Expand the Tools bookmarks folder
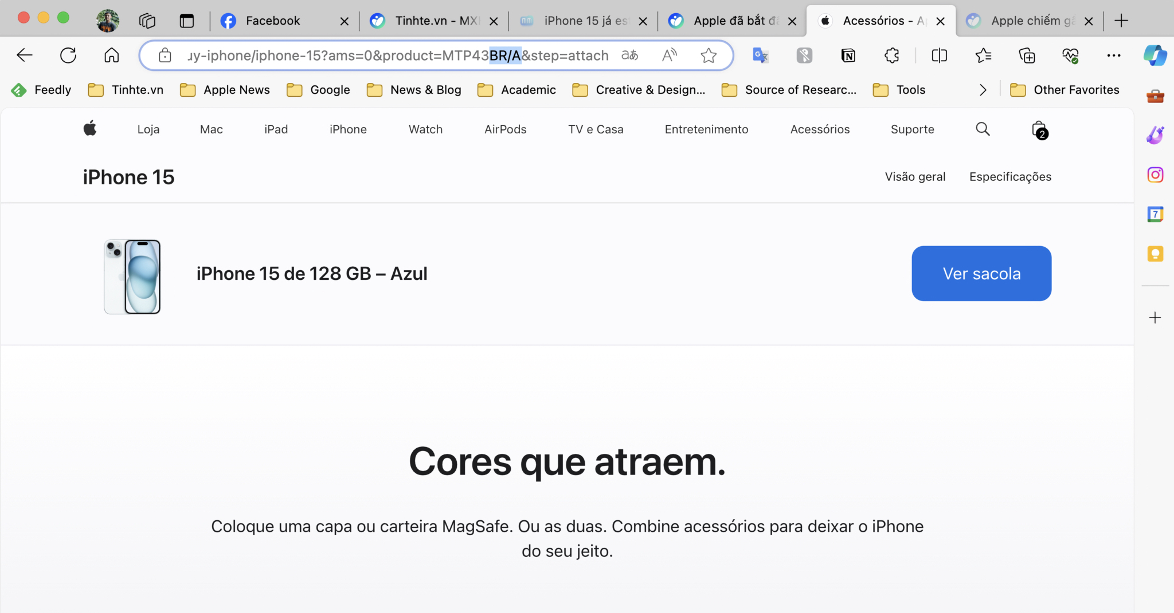The width and height of the screenshot is (1174, 613). (x=899, y=90)
